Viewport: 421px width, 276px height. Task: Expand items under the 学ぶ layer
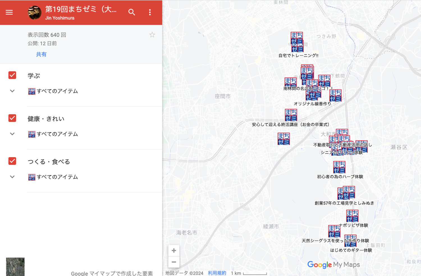click(x=12, y=91)
